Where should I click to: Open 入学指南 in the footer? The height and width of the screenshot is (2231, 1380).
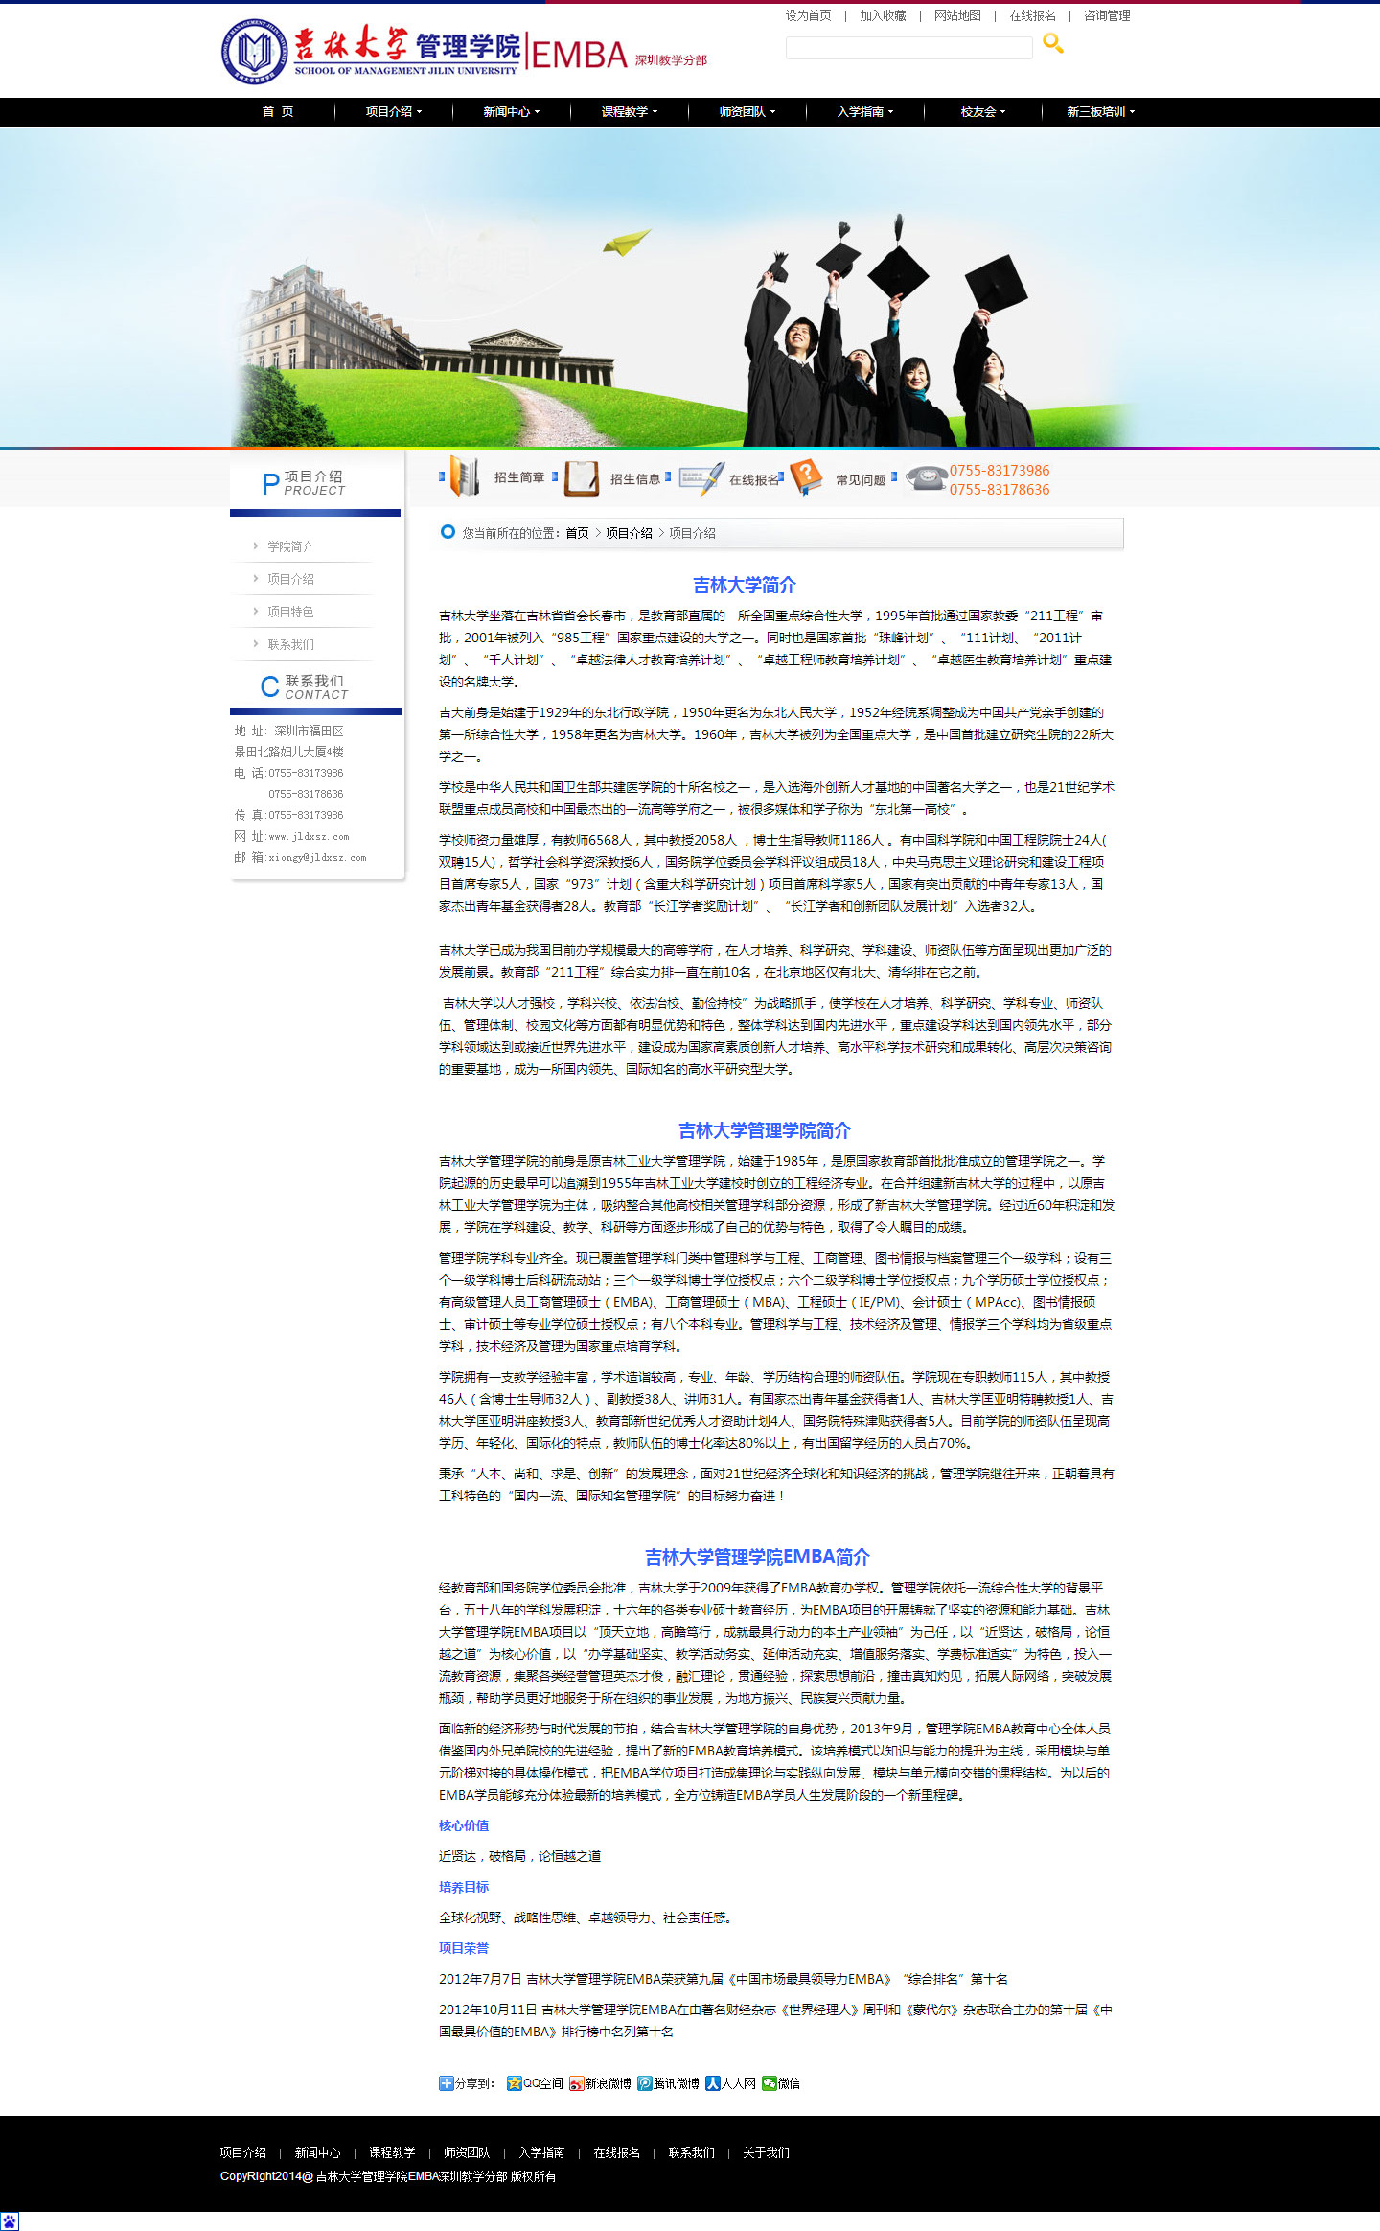[x=541, y=2152]
